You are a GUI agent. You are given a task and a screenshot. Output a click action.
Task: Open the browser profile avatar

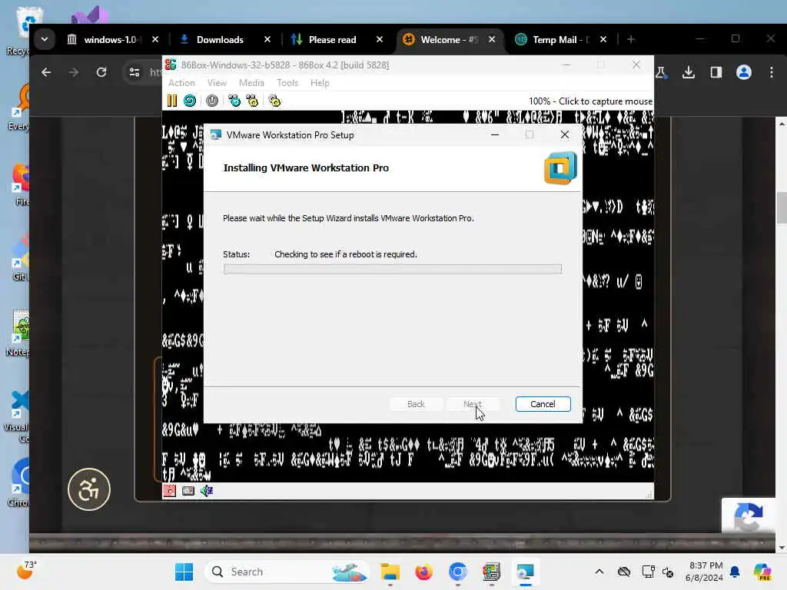click(744, 72)
